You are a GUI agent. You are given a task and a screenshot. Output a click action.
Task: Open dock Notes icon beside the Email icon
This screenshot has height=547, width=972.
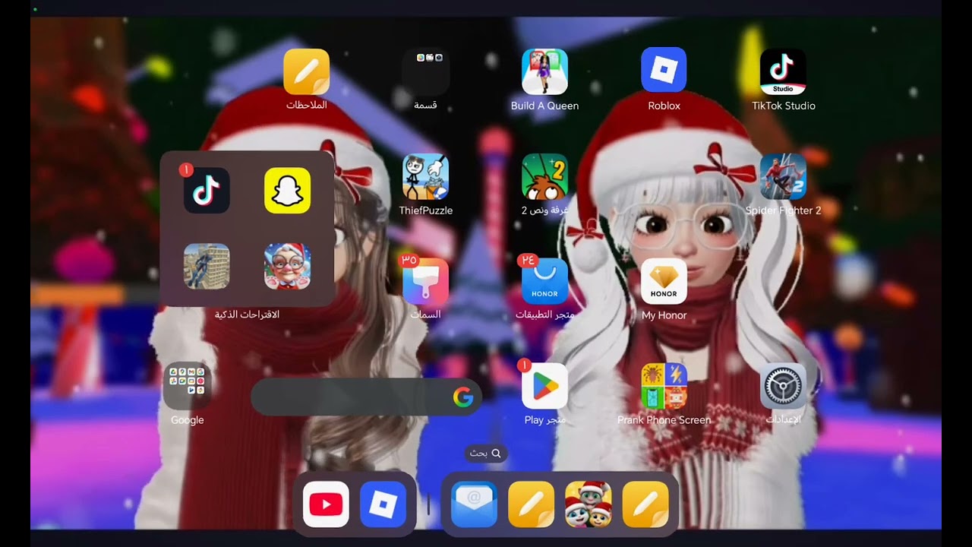531,504
